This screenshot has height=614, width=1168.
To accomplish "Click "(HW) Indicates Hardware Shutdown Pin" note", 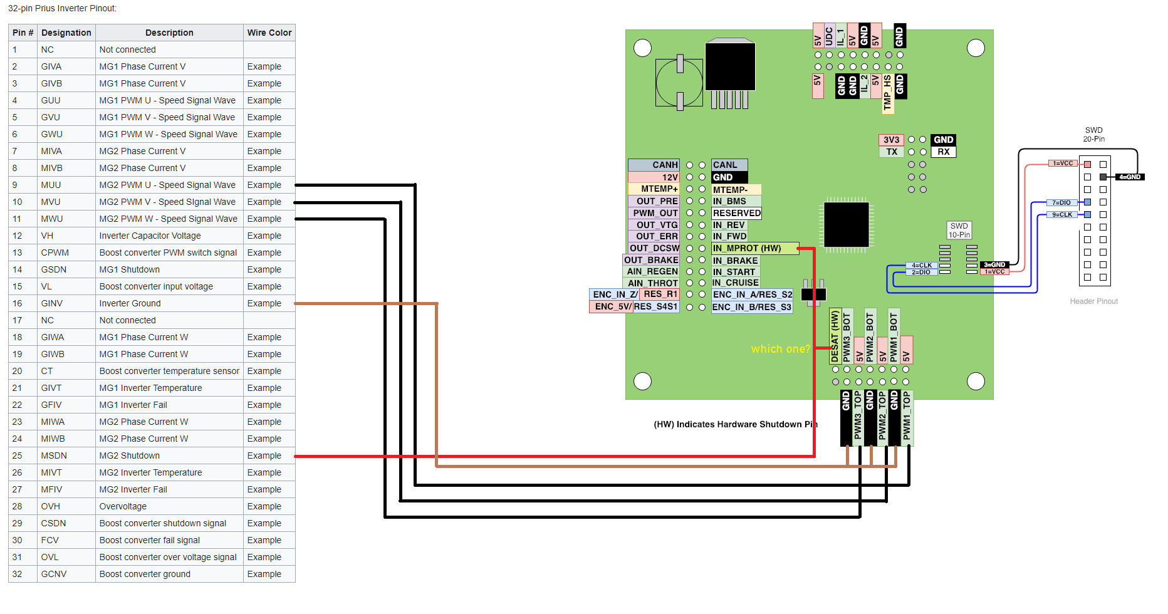I will pyautogui.click(x=736, y=424).
